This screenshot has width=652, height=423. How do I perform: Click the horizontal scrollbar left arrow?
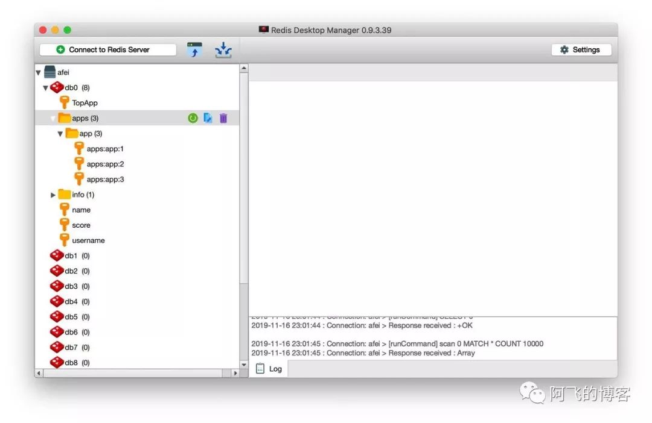tap(39, 373)
